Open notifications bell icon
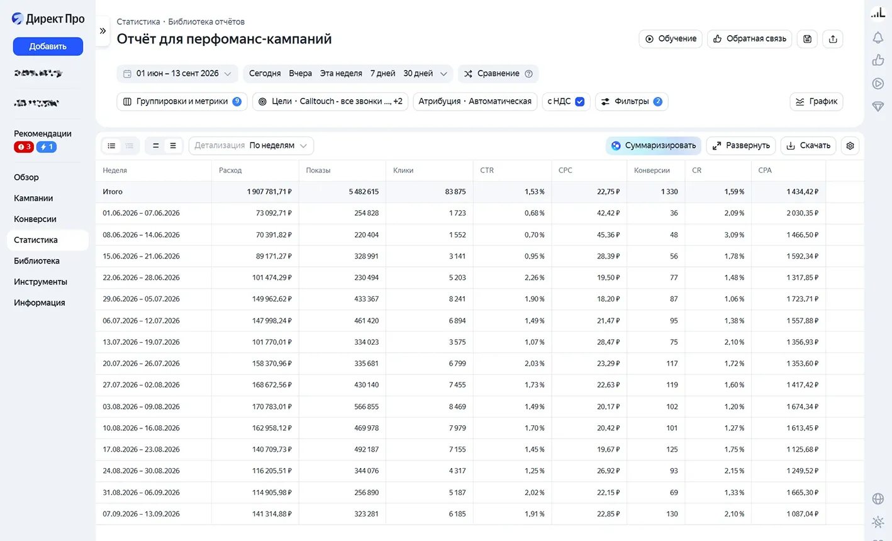The width and height of the screenshot is (892, 541). coord(878,38)
